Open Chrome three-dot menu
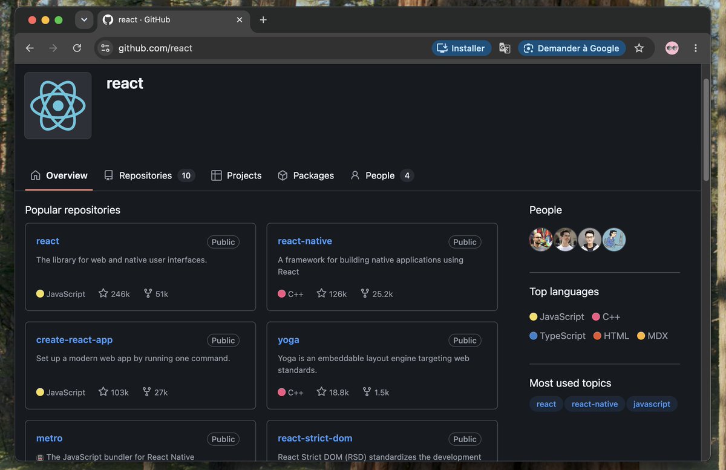This screenshot has height=470, width=726. click(x=695, y=48)
